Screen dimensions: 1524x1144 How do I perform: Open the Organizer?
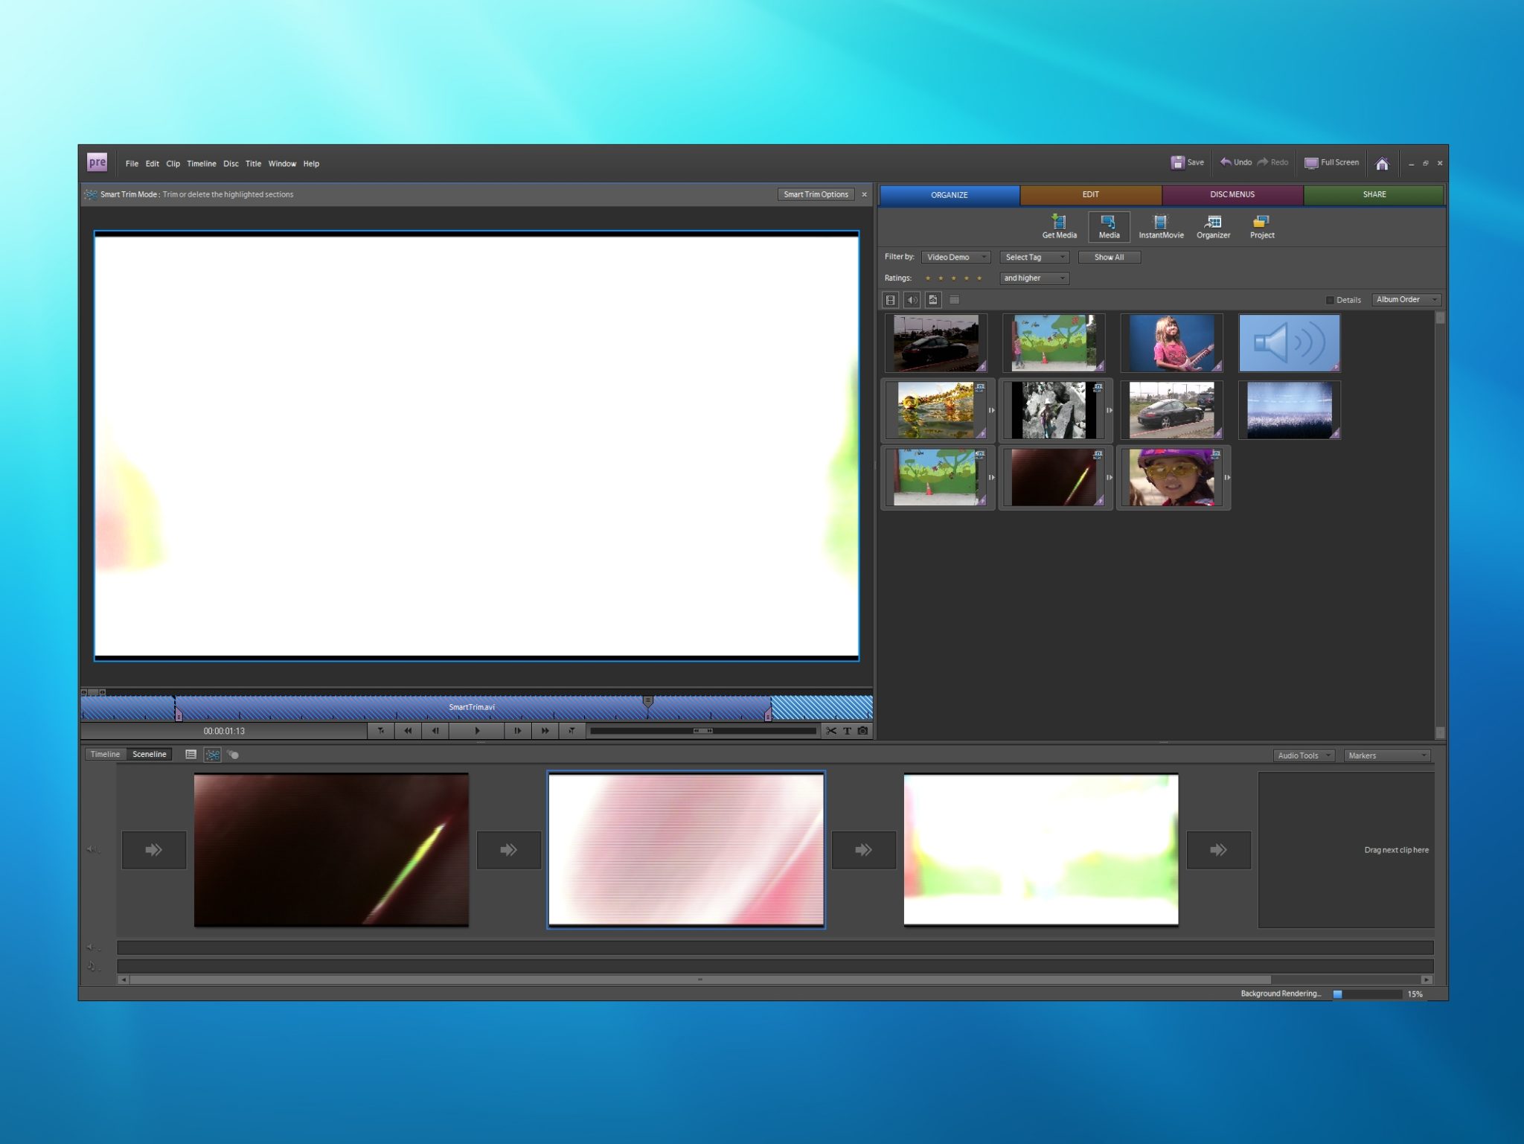(1213, 227)
